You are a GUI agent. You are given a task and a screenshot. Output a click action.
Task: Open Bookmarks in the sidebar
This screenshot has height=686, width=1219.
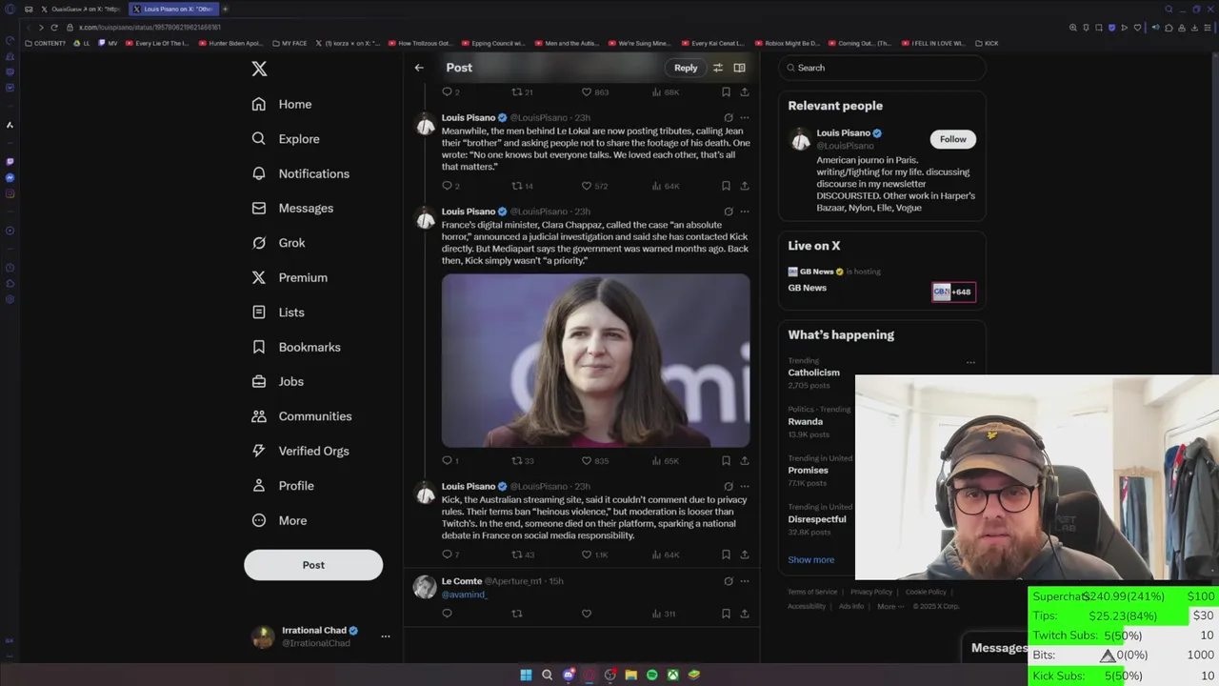coord(295,347)
